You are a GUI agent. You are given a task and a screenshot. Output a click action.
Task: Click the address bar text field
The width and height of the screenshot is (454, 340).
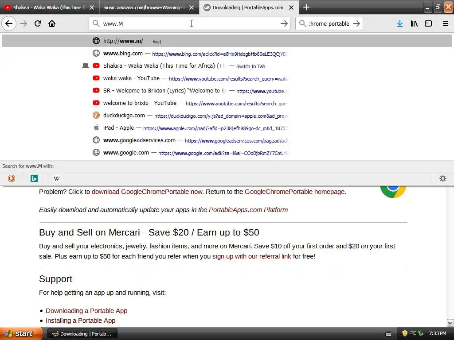click(x=190, y=23)
